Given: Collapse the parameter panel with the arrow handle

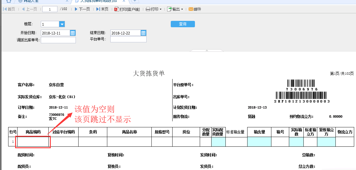Looking at the screenshot, I should pyautogui.click(x=207, y=50).
